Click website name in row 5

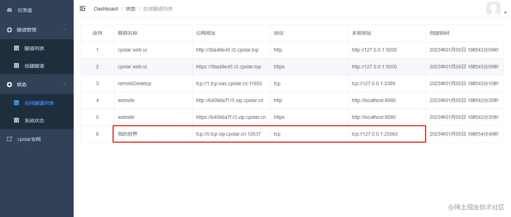[126, 117]
